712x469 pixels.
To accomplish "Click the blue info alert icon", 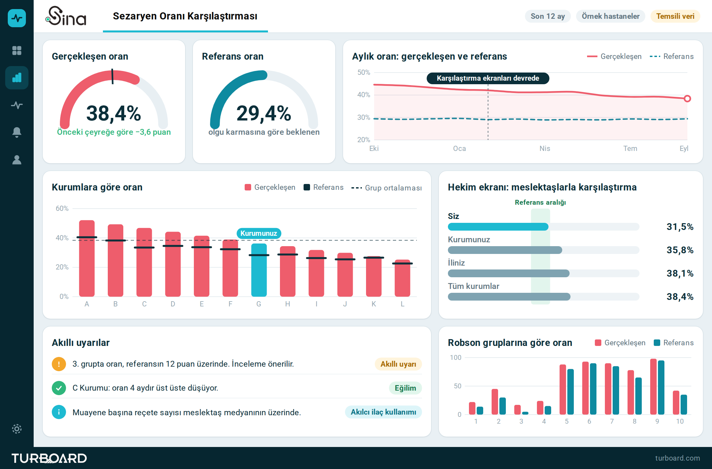I will coord(59,412).
